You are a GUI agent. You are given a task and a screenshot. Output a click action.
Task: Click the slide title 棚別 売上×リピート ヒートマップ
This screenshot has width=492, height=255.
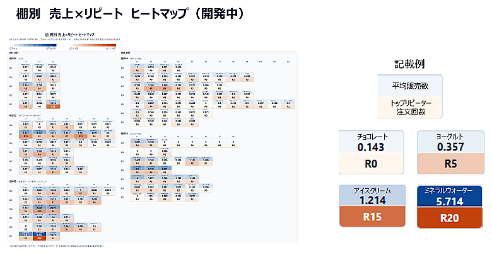pyautogui.click(x=130, y=14)
